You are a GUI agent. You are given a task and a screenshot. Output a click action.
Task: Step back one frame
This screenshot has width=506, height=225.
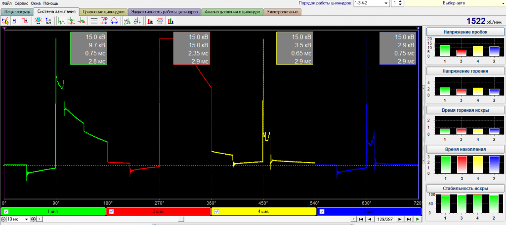pyautogui.click(x=370, y=219)
